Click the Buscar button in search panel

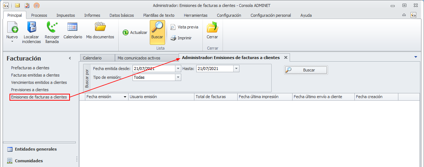(x=306, y=70)
